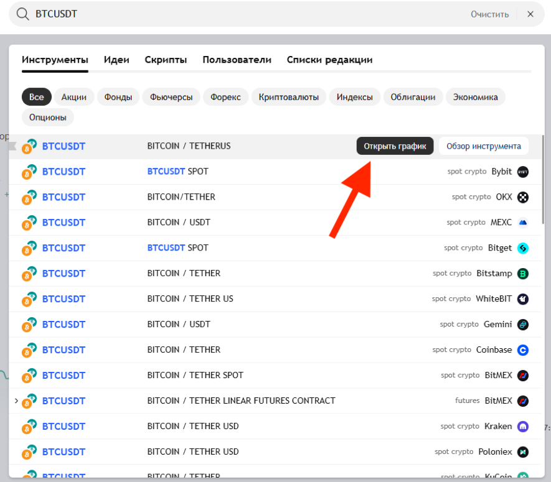Screen dimensions: 551x482
Task: Select the Опционы filter chip
Action: click(48, 118)
